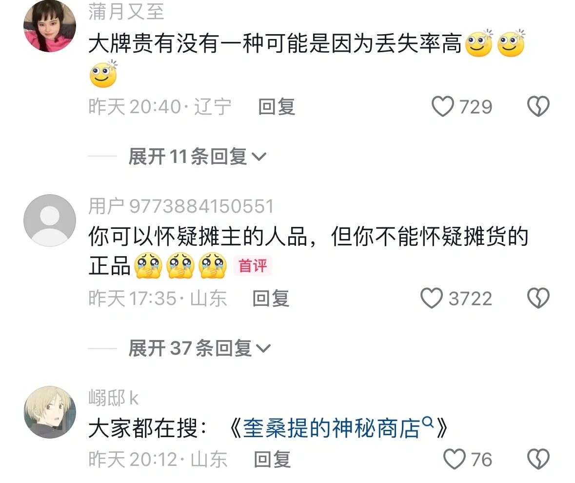Reply to 嵶邸 k's comment
Viewport: 575px width, 483px height.
tap(273, 460)
